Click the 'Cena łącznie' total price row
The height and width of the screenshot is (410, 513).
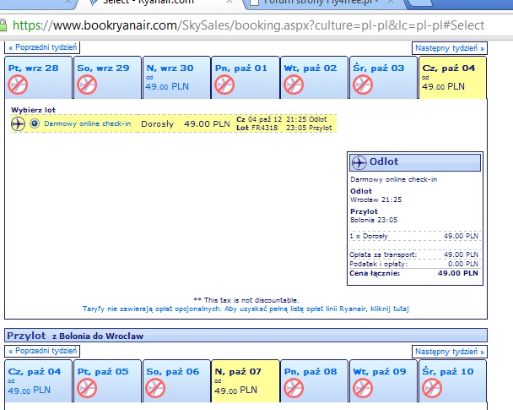[x=414, y=273]
